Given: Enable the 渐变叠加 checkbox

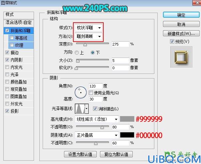Looking at the screenshot, I should 7,89.
